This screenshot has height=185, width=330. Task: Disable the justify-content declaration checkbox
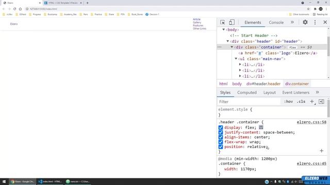point(221,133)
